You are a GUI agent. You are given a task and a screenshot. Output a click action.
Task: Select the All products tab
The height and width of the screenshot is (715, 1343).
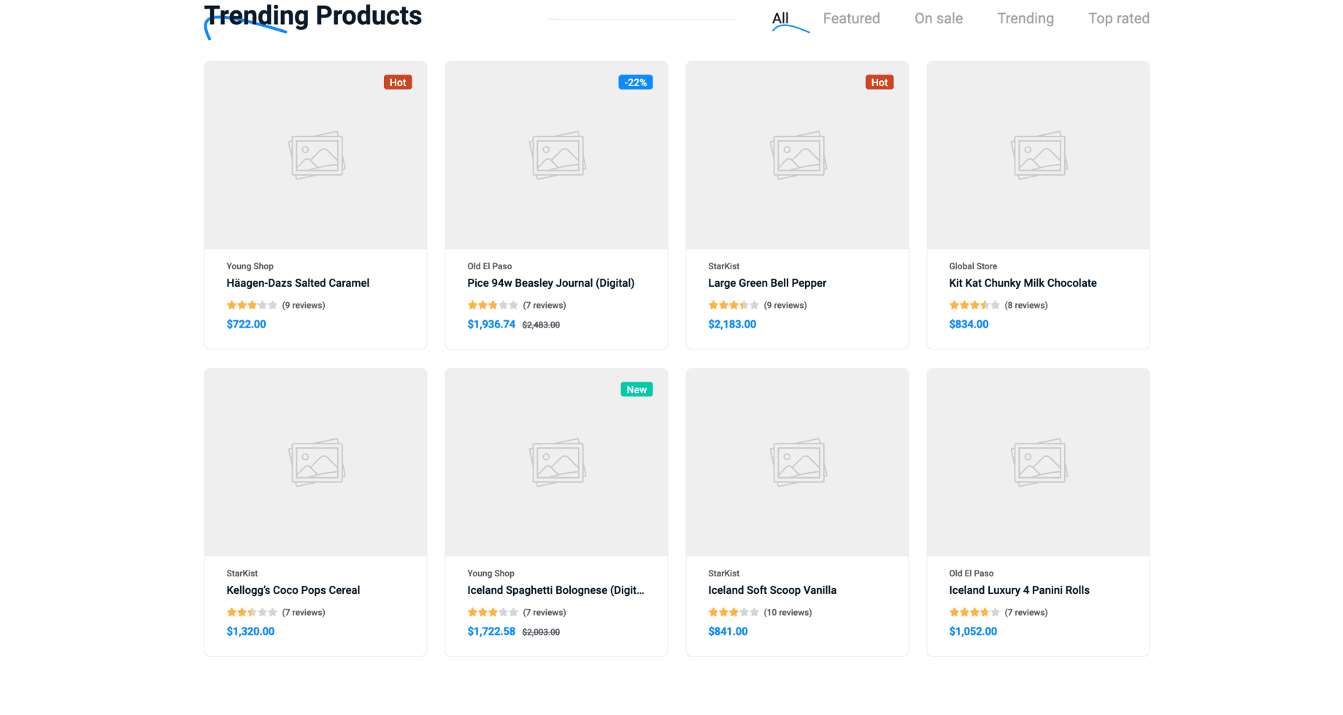coord(780,18)
